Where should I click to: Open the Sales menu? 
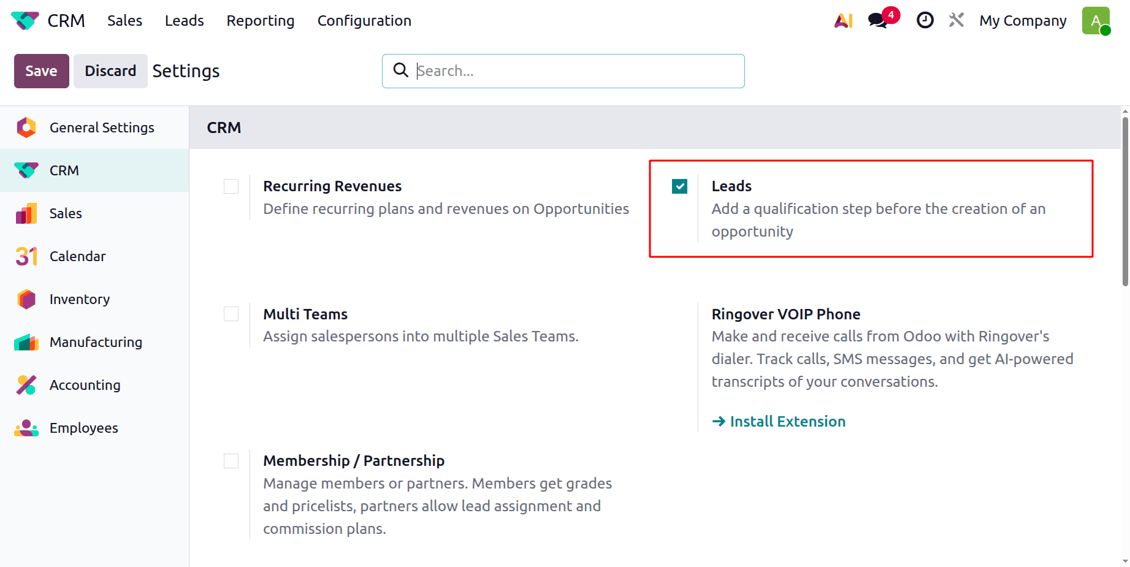click(x=125, y=21)
